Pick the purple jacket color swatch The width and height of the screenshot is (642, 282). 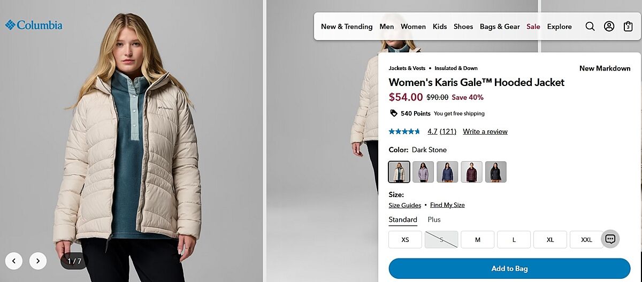click(423, 172)
